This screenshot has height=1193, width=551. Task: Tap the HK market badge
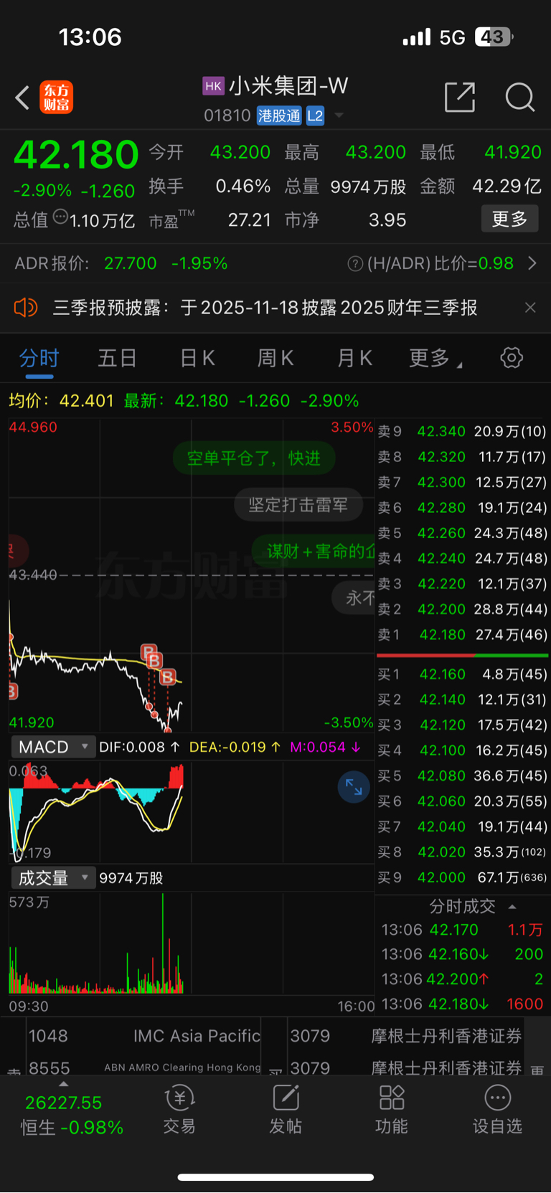(214, 87)
